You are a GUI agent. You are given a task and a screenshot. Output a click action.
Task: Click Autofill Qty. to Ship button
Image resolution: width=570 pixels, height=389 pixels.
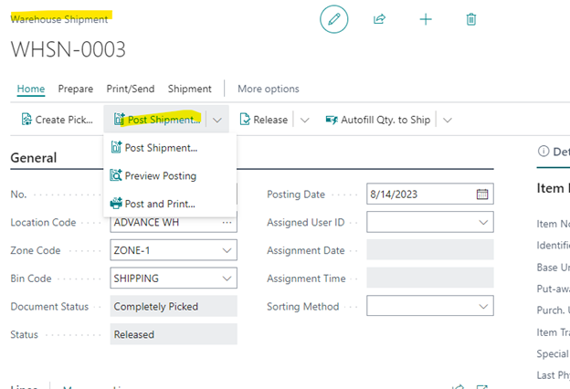(x=378, y=120)
